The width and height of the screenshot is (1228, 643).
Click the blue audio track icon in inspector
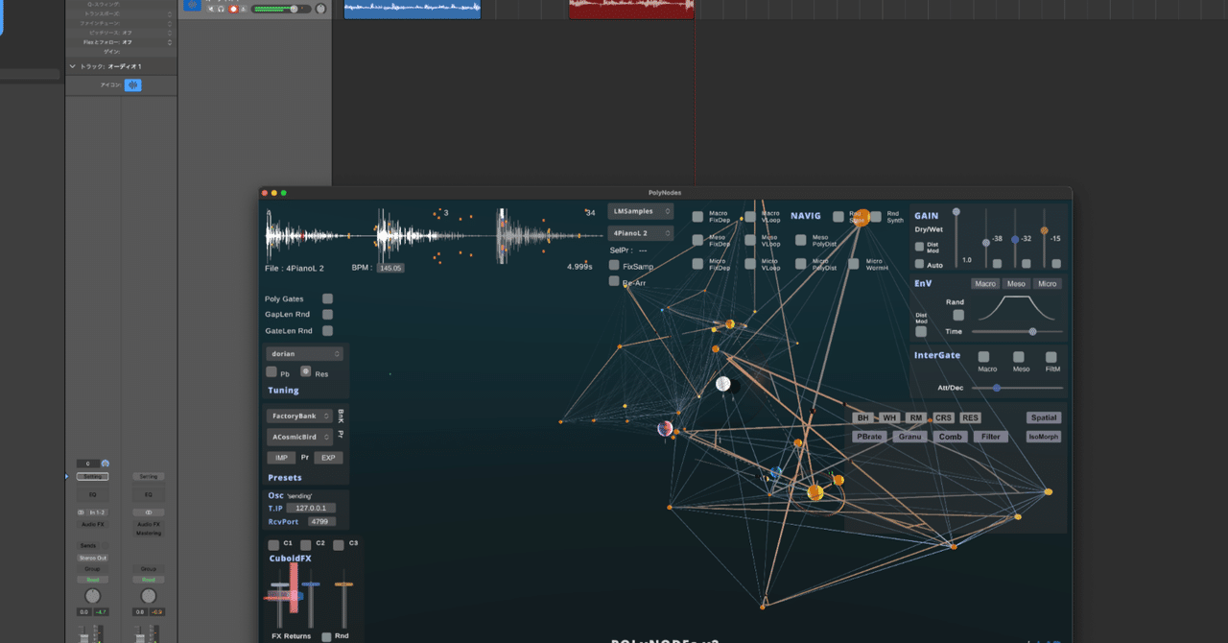132,84
